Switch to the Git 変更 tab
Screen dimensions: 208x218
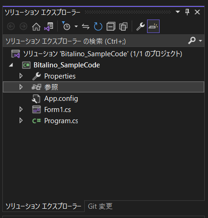(x=100, y=206)
